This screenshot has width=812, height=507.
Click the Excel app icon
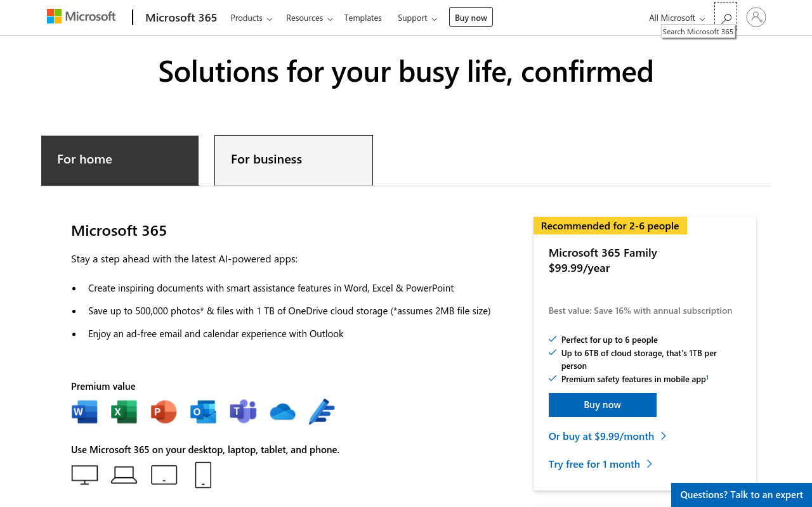(124, 412)
